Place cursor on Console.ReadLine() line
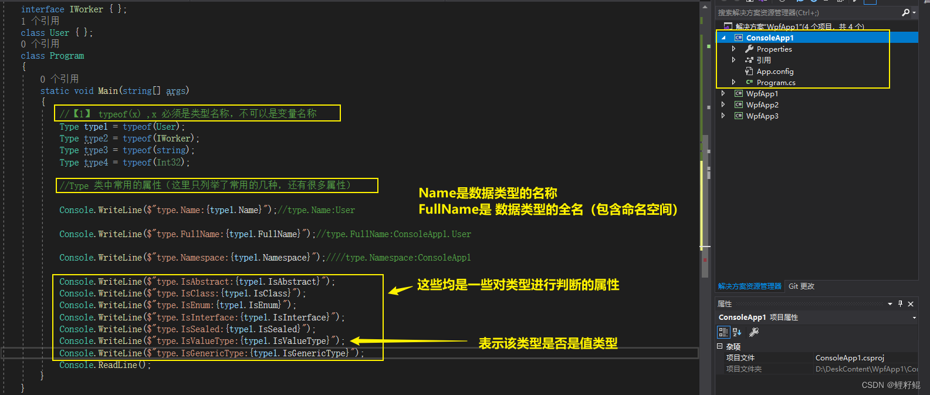Viewport: 930px width, 395px height. [x=105, y=365]
